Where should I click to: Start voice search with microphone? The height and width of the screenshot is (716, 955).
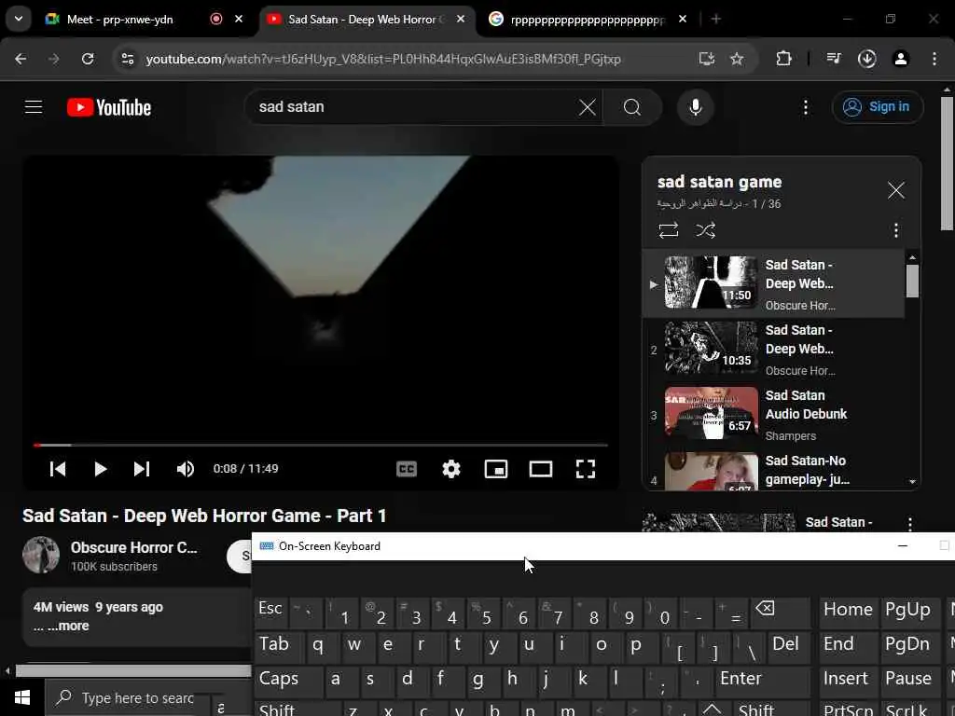coord(695,107)
